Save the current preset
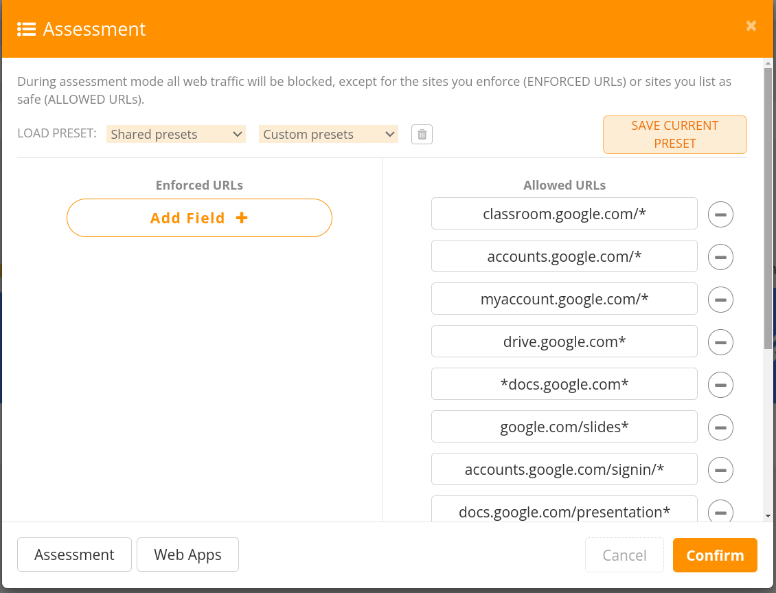The width and height of the screenshot is (776, 593). pos(674,135)
